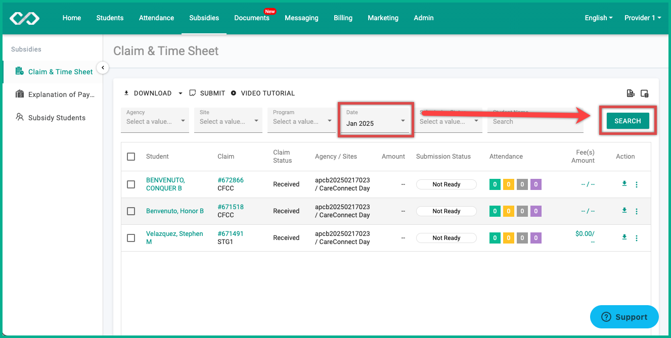Click the Student Name search field

[535, 120]
